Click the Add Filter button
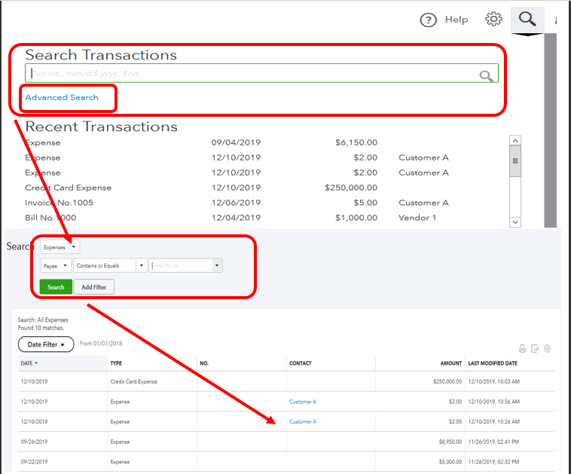Image resolution: width=571 pixels, height=474 pixels. (94, 287)
